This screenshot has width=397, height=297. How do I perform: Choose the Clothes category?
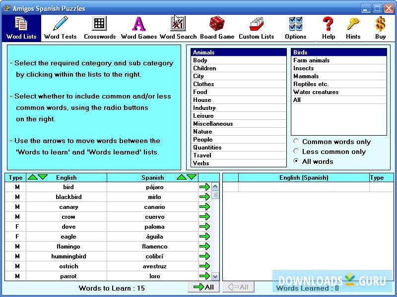[x=238, y=84]
